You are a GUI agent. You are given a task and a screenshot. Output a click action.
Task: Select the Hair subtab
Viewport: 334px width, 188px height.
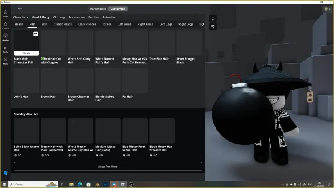32,25
